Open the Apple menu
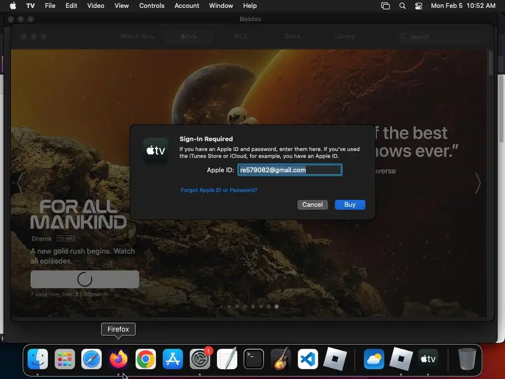505x379 pixels. coord(13,5)
